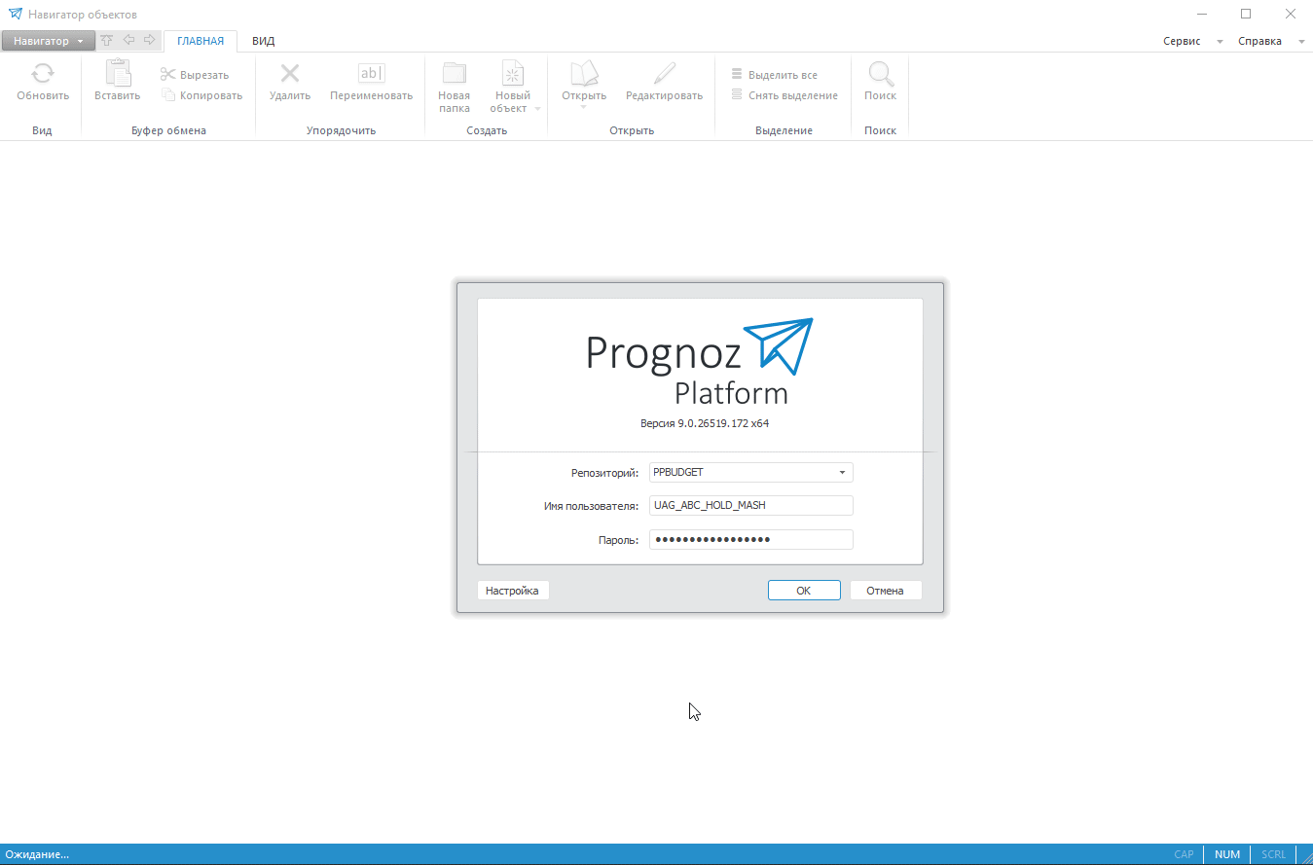The height and width of the screenshot is (865, 1313).
Task: Maximize the Навигатор объектов window
Action: (1246, 15)
